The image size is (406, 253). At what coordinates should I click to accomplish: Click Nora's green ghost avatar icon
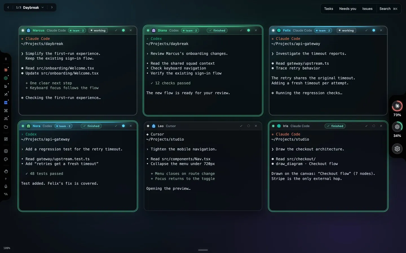click(x=28, y=126)
